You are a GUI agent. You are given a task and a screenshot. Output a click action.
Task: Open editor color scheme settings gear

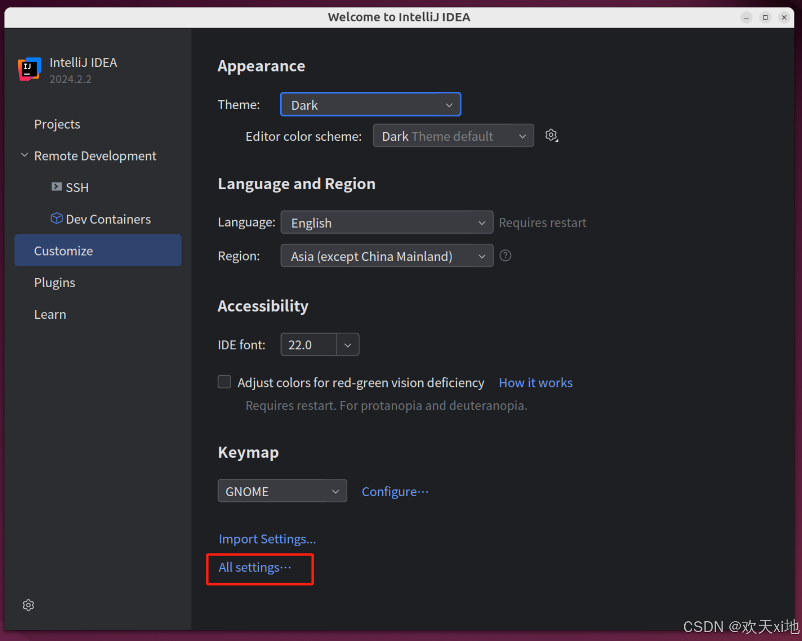click(551, 135)
